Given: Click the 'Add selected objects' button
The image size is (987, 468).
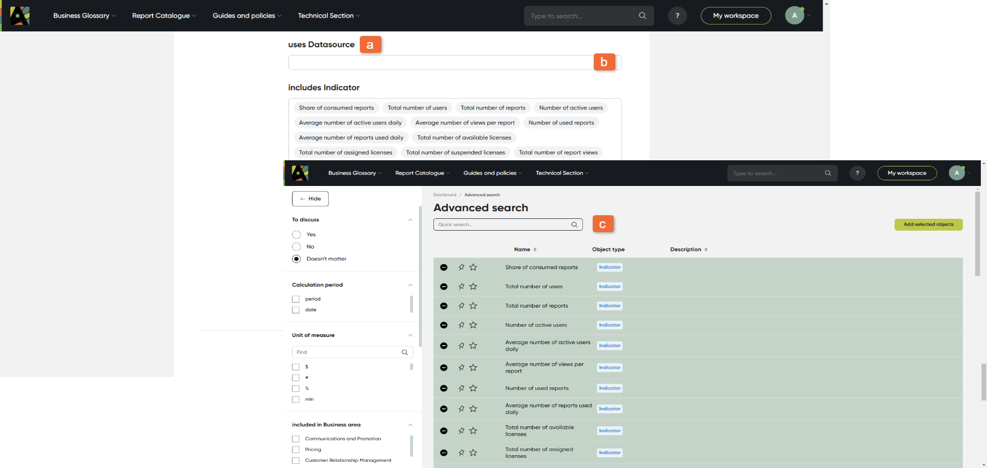Looking at the screenshot, I should (928, 224).
